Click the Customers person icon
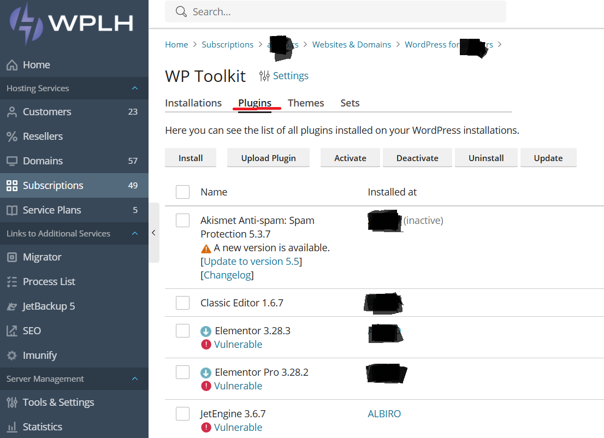 pyautogui.click(x=12, y=112)
